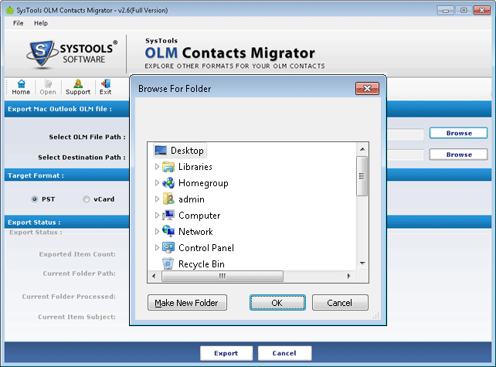Select Network label in folder tree
The image size is (496, 367).
pyautogui.click(x=195, y=232)
